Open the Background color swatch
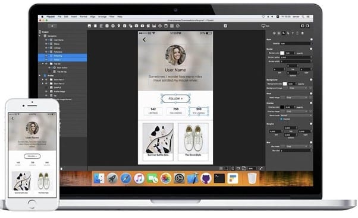Image resolution: width=358 pixels, height=218 pixels. [285, 84]
